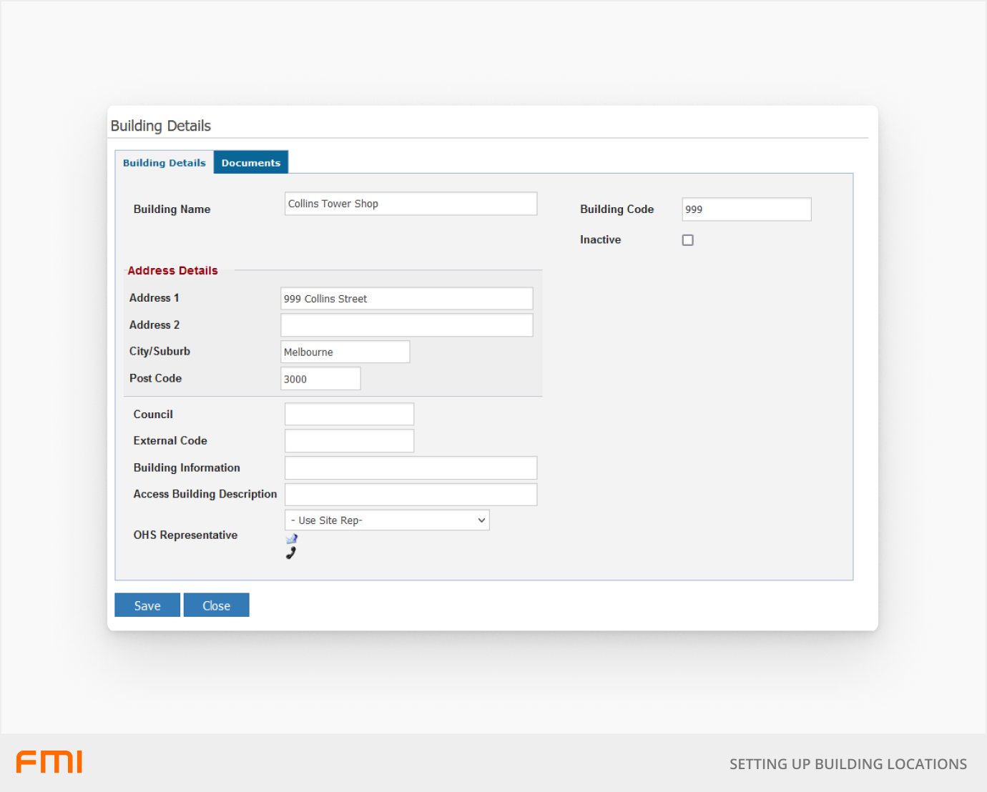Click the Post Code field

click(320, 379)
